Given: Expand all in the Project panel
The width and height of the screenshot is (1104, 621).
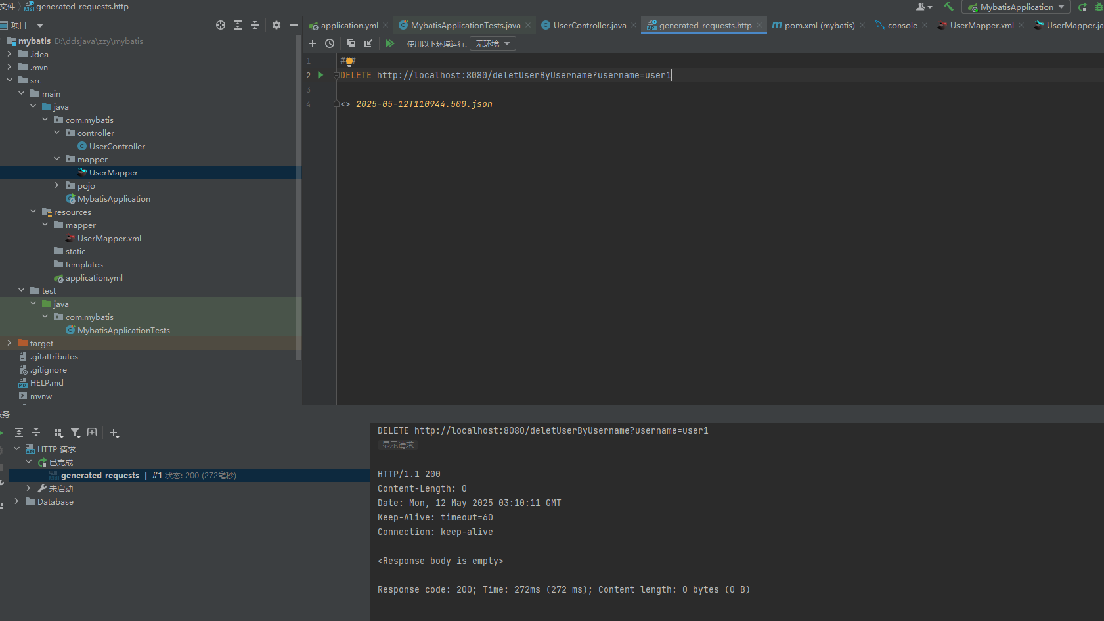Looking at the screenshot, I should pyautogui.click(x=238, y=25).
